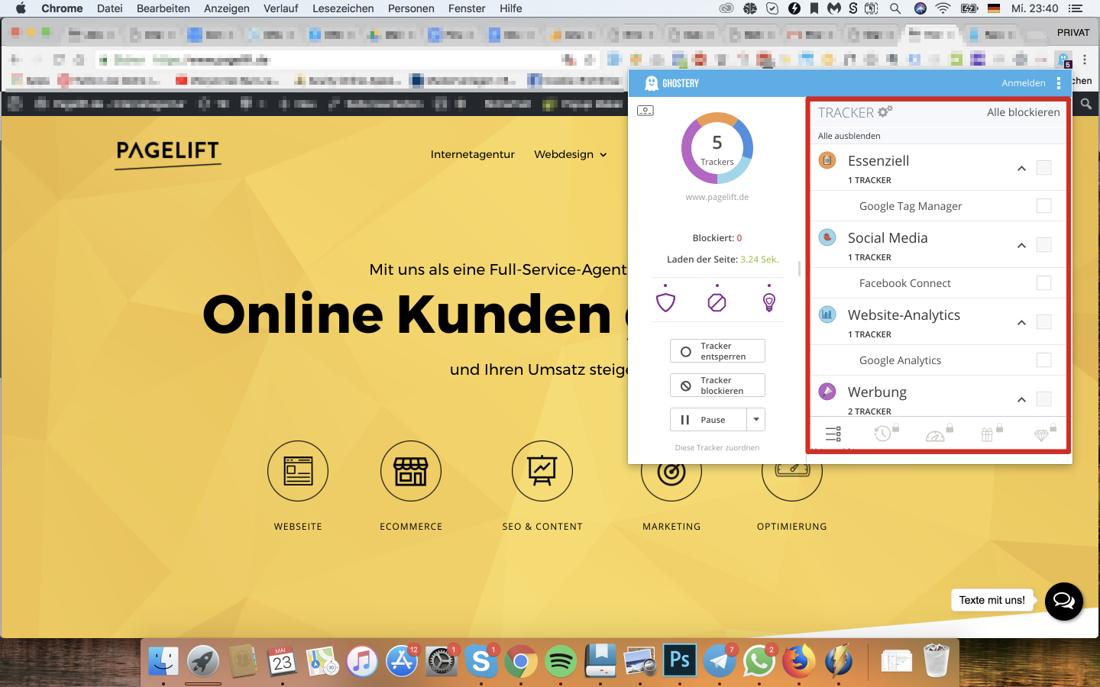Viewport: 1100px width, 687px height.
Task: Click the Tracker blockieren button
Action: [x=717, y=385]
